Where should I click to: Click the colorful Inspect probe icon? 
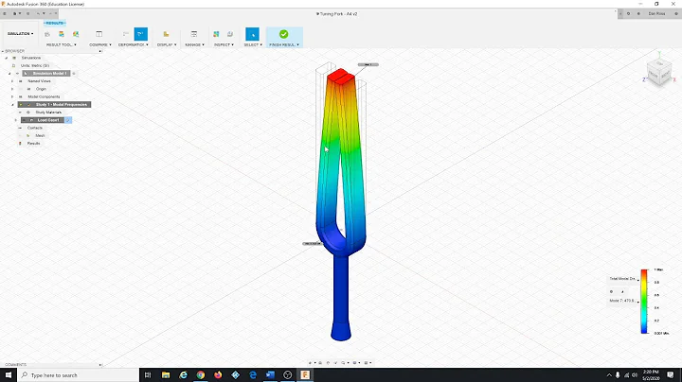pos(216,34)
